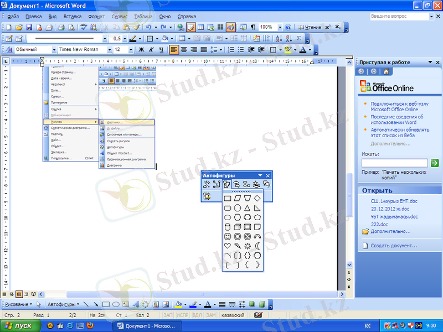Toggle center text alignment
The height and width of the screenshot is (332, 443).
[x=184, y=49]
